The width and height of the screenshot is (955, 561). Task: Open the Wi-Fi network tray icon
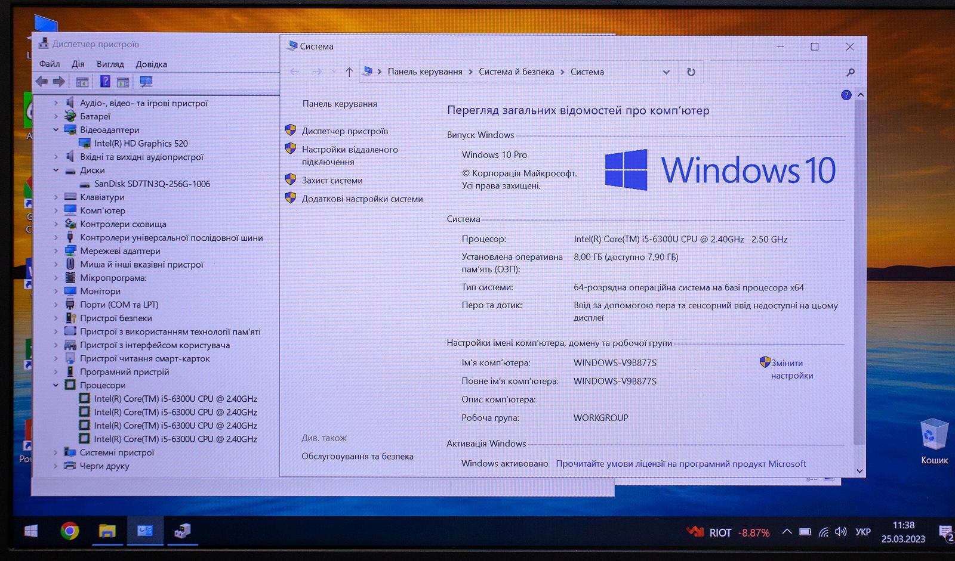[x=824, y=532]
